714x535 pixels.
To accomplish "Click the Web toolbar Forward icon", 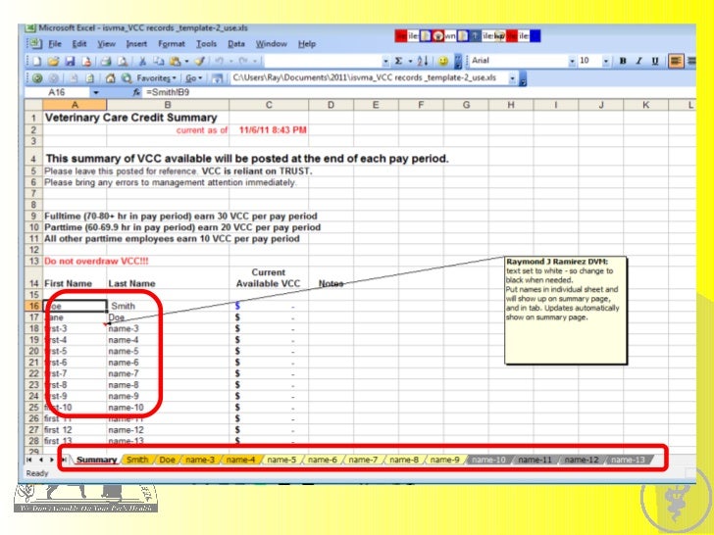I will point(54,78).
